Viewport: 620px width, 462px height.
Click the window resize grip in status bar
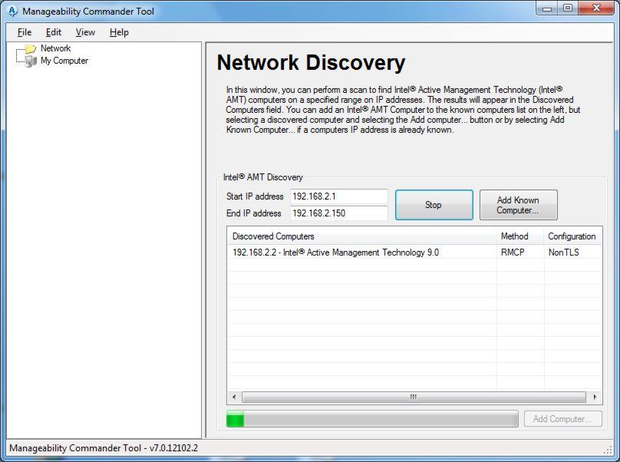608,450
